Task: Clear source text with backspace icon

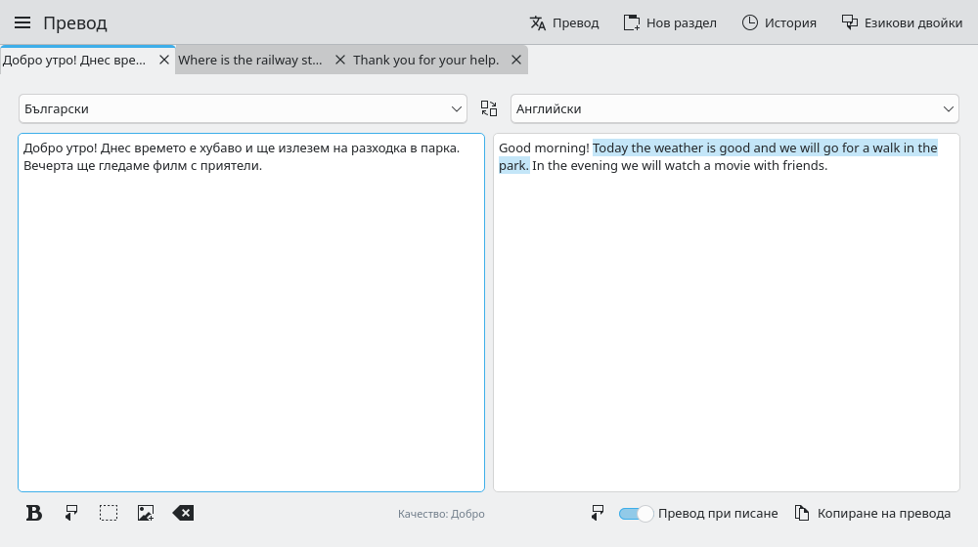Action: coord(183,514)
